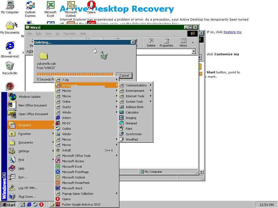The width and height of the screenshot is (278, 208).
Task: Open Outlook Express desktop shortcut
Action: (x=30, y=9)
